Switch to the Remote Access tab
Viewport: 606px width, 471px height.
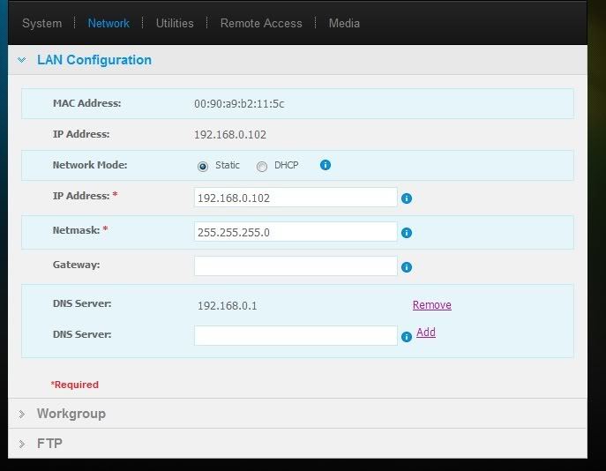[261, 23]
